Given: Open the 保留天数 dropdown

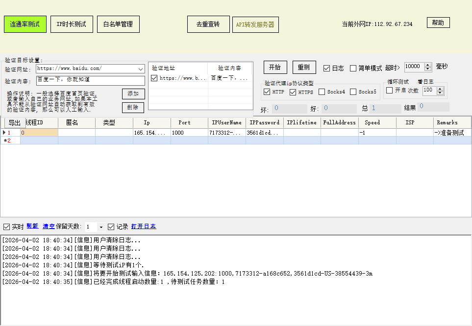Looking at the screenshot, I should click(101, 227).
